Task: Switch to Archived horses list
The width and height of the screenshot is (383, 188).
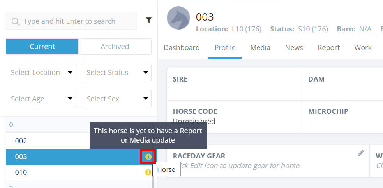Action: tap(115, 47)
